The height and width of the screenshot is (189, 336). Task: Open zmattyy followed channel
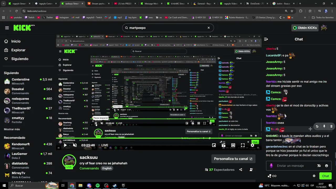(x=28, y=120)
